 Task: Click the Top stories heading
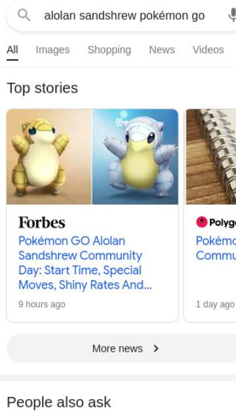42,88
